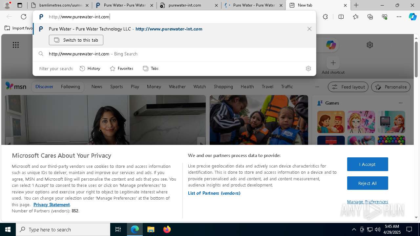Open the colored bubbles game thumbnail
420x236 pixels.
point(391,140)
